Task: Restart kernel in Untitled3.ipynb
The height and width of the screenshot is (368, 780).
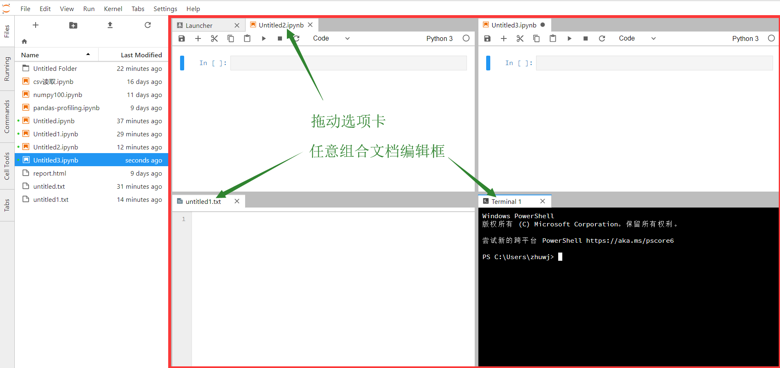Action: 602,38
